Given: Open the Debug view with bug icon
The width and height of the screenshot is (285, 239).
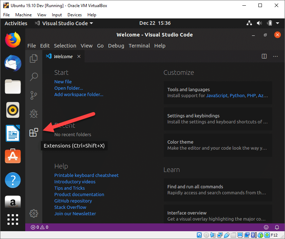Looking at the screenshot, I should pyautogui.click(x=34, y=114).
